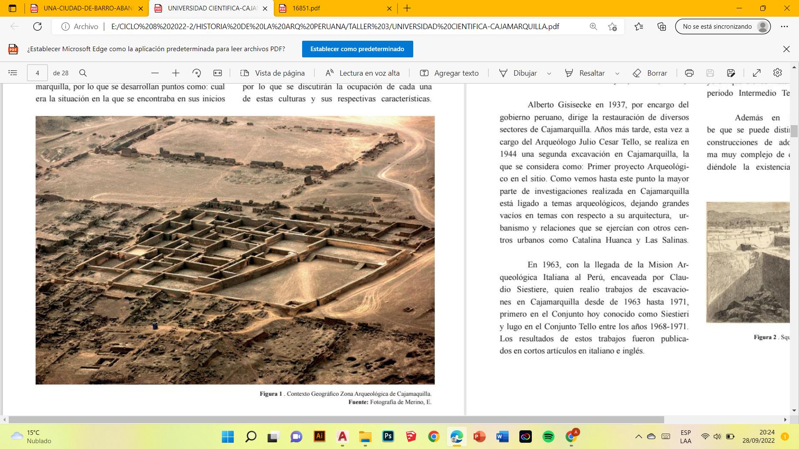Rotate the PDF page
This screenshot has width=799, height=449.
pos(197,73)
